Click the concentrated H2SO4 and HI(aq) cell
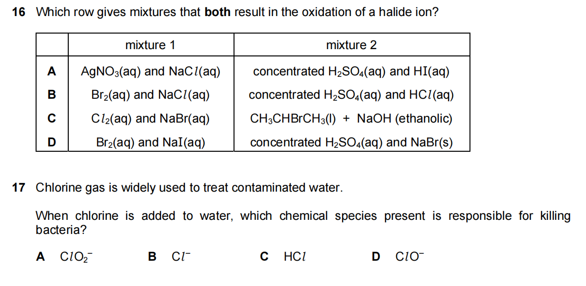The width and height of the screenshot is (586, 286). coord(351,72)
